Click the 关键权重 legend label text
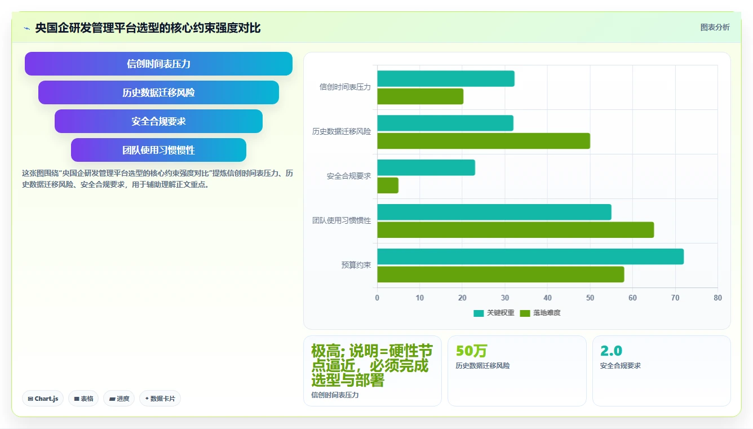Image resolution: width=753 pixels, height=429 pixels. (x=500, y=313)
